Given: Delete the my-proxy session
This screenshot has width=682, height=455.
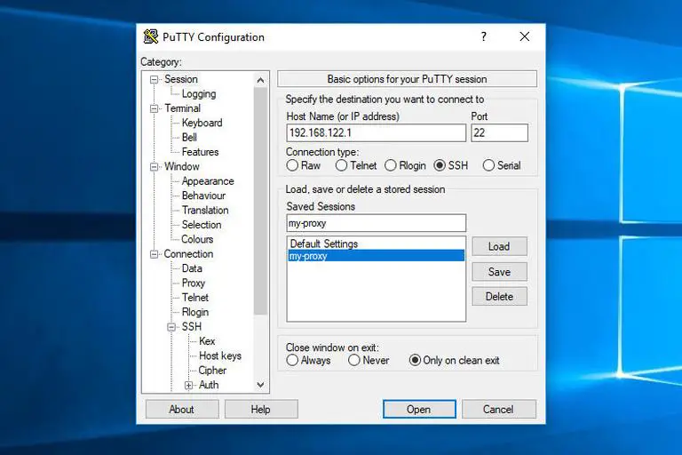Looking at the screenshot, I should (499, 297).
